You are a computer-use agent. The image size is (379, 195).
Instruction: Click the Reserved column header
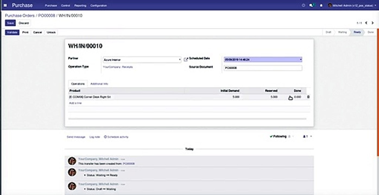(x=271, y=91)
